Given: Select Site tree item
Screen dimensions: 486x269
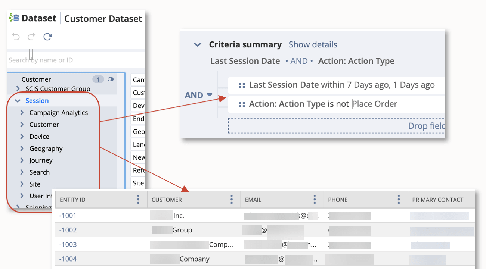Looking at the screenshot, I should click(x=35, y=184).
